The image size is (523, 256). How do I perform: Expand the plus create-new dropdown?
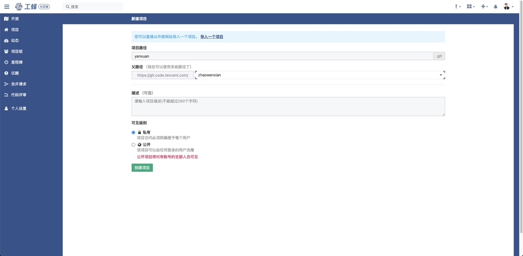point(485,6)
